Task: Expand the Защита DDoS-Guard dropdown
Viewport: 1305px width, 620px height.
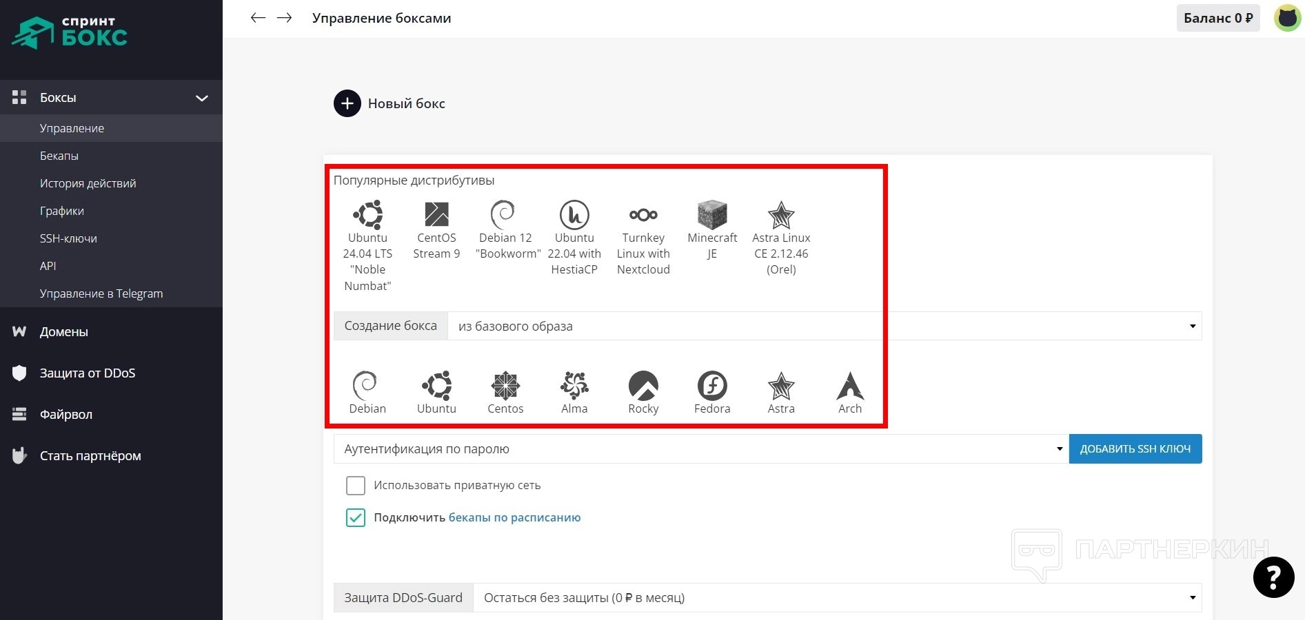Action: [x=836, y=598]
